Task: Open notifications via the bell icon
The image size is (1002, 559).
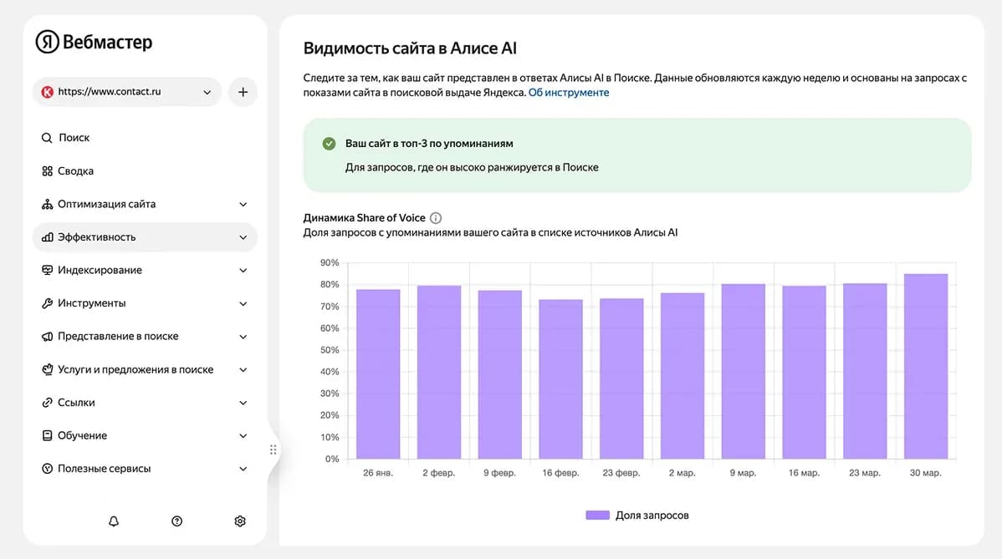Action: click(x=114, y=521)
